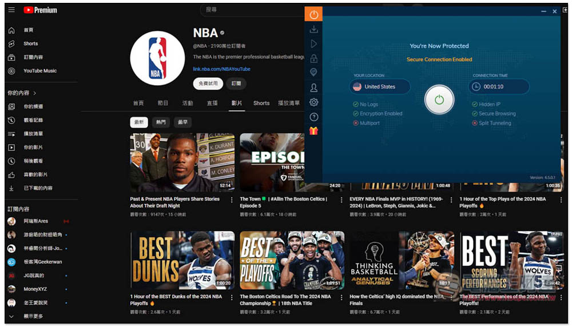Screen dimensions: 572x327
Task: Open options menu for Top Plays 2024 Playoffs video
Action: coord(561,200)
